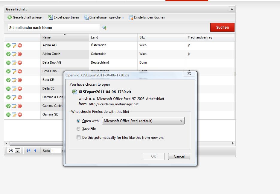The height and width of the screenshot is (194, 280).
Task: Collapse the Gesellschaft panel
Action: 232,9
